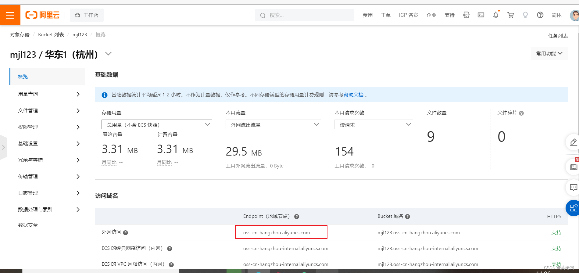Viewport: 579px width, 273px height.
Task: Click 支持 in the ECS 的经典网络访问 row
Action: coord(556,249)
